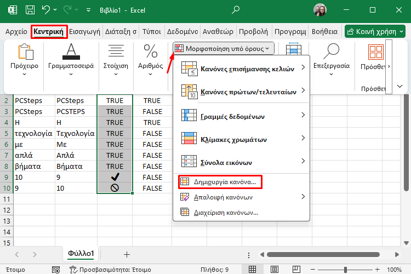Undo the last action
The height and width of the screenshot is (274, 411).
46,10
